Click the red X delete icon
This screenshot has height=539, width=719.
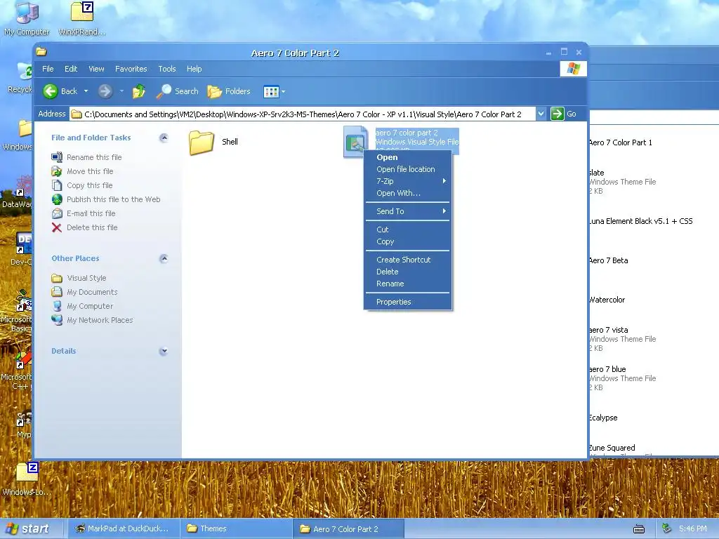click(x=57, y=227)
